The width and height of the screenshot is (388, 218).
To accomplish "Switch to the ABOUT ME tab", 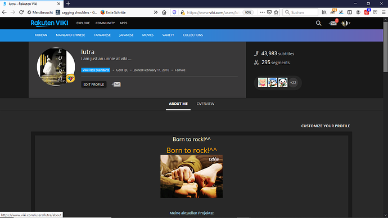I will pyautogui.click(x=178, y=104).
